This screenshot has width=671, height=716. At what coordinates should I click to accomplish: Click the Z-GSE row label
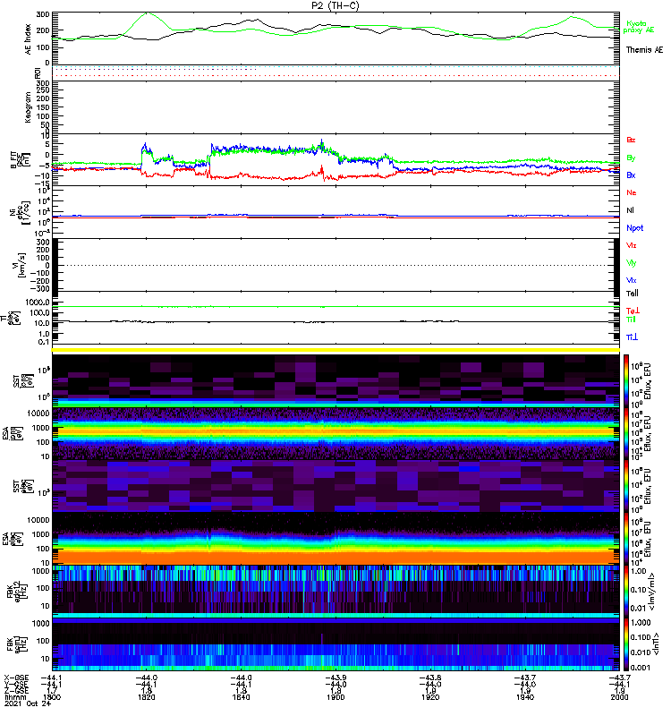pos(16,690)
